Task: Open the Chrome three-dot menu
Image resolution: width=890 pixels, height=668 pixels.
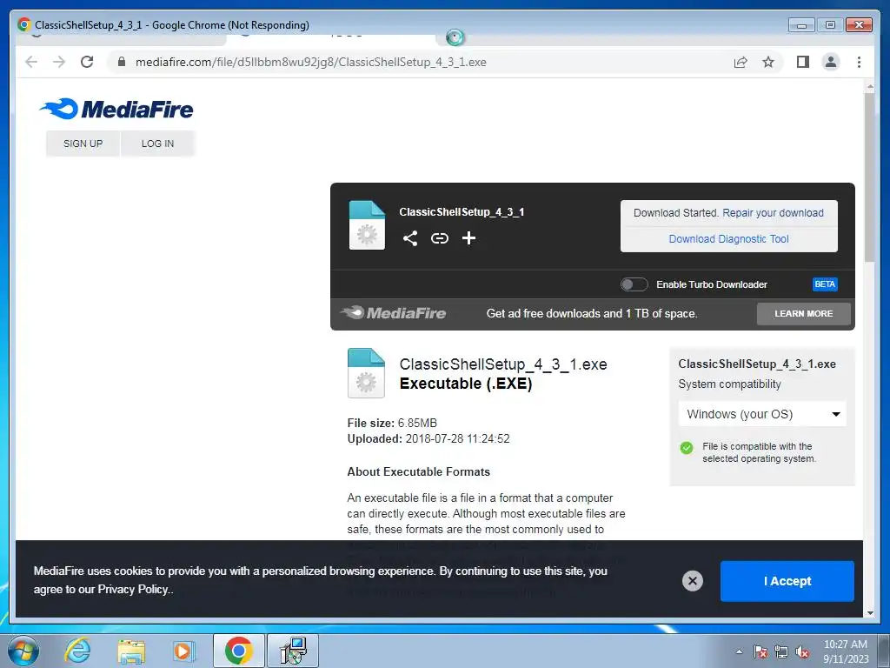Action: [859, 62]
